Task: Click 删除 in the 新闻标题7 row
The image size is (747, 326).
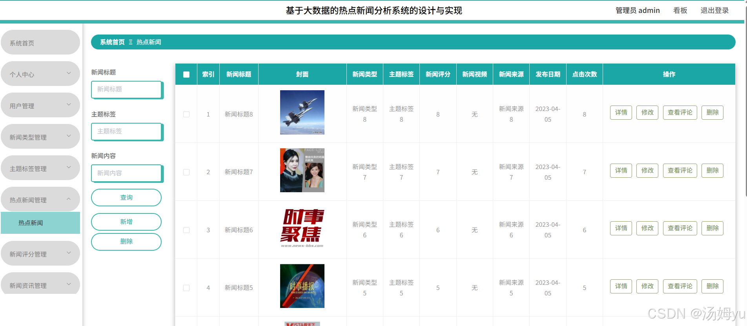Action: pos(712,171)
